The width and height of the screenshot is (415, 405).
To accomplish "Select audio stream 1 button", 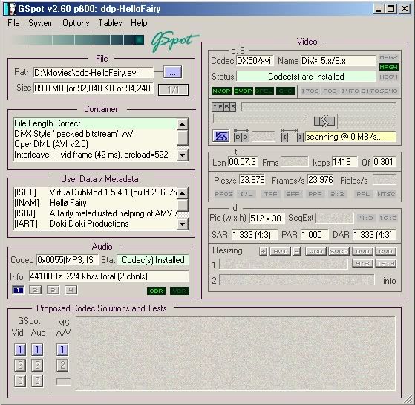I will click(x=18, y=291).
